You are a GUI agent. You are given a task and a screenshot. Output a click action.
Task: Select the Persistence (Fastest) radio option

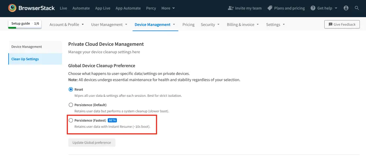pos(71,120)
